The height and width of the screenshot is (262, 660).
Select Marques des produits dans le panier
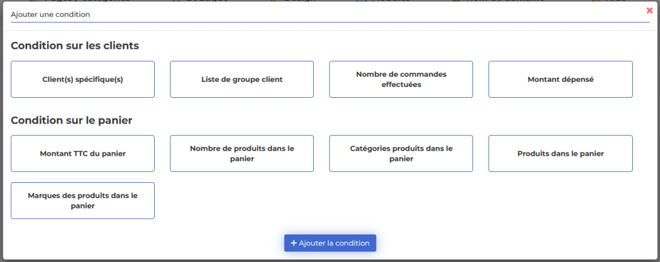[x=82, y=201]
